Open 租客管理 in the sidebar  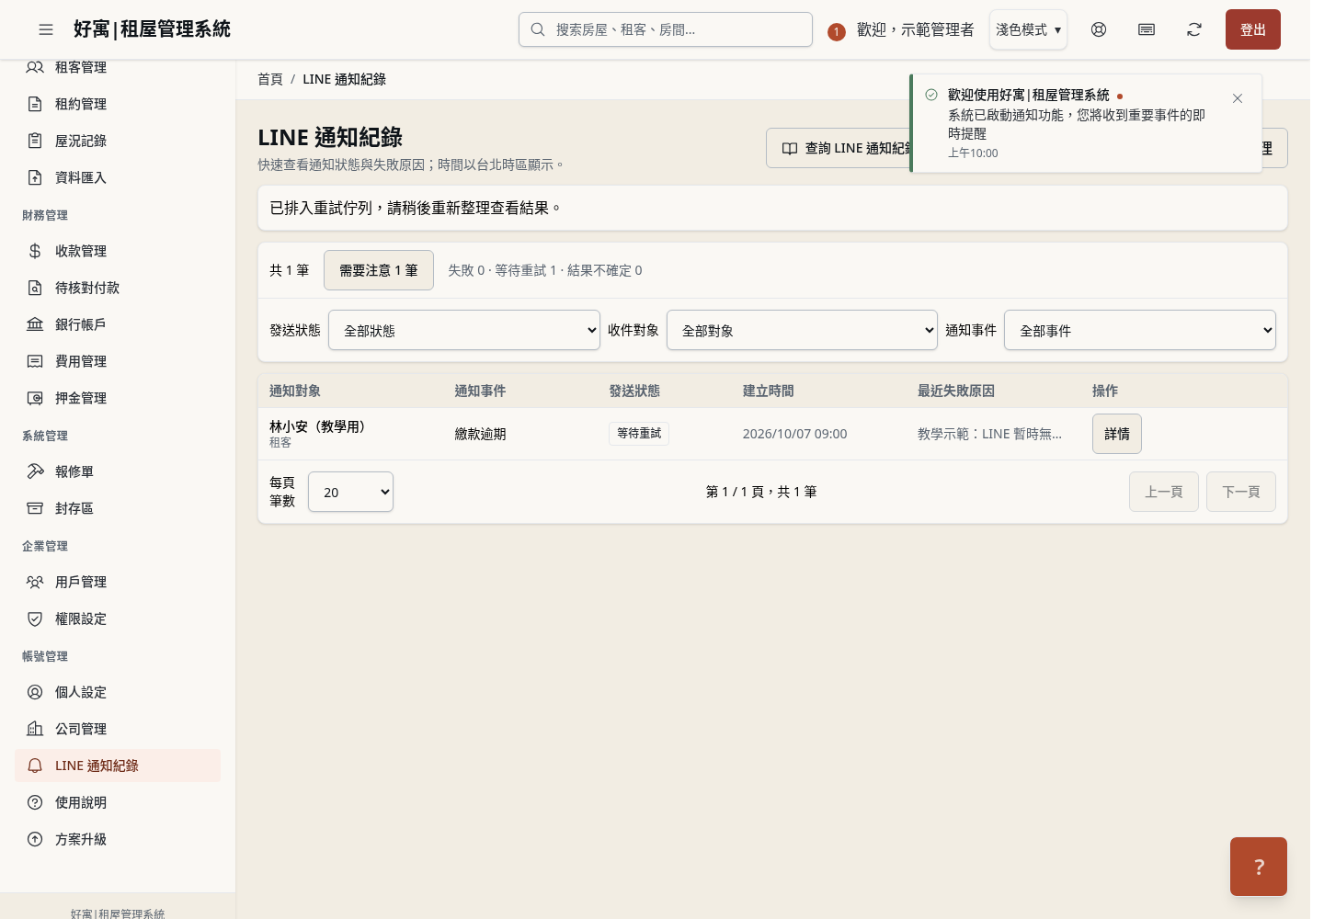click(x=118, y=67)
